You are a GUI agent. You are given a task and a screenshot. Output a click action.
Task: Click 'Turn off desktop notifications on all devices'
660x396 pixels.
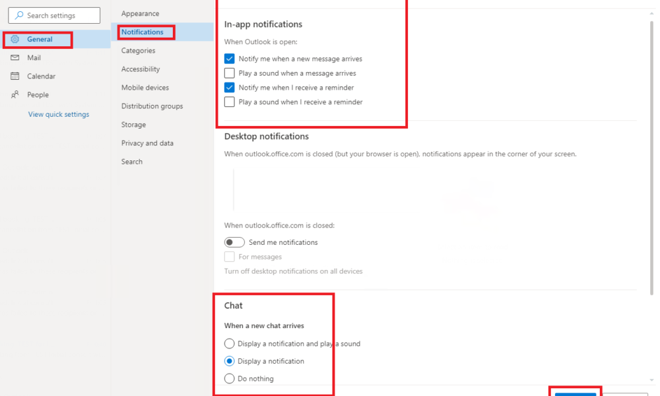tap(293, 271)
